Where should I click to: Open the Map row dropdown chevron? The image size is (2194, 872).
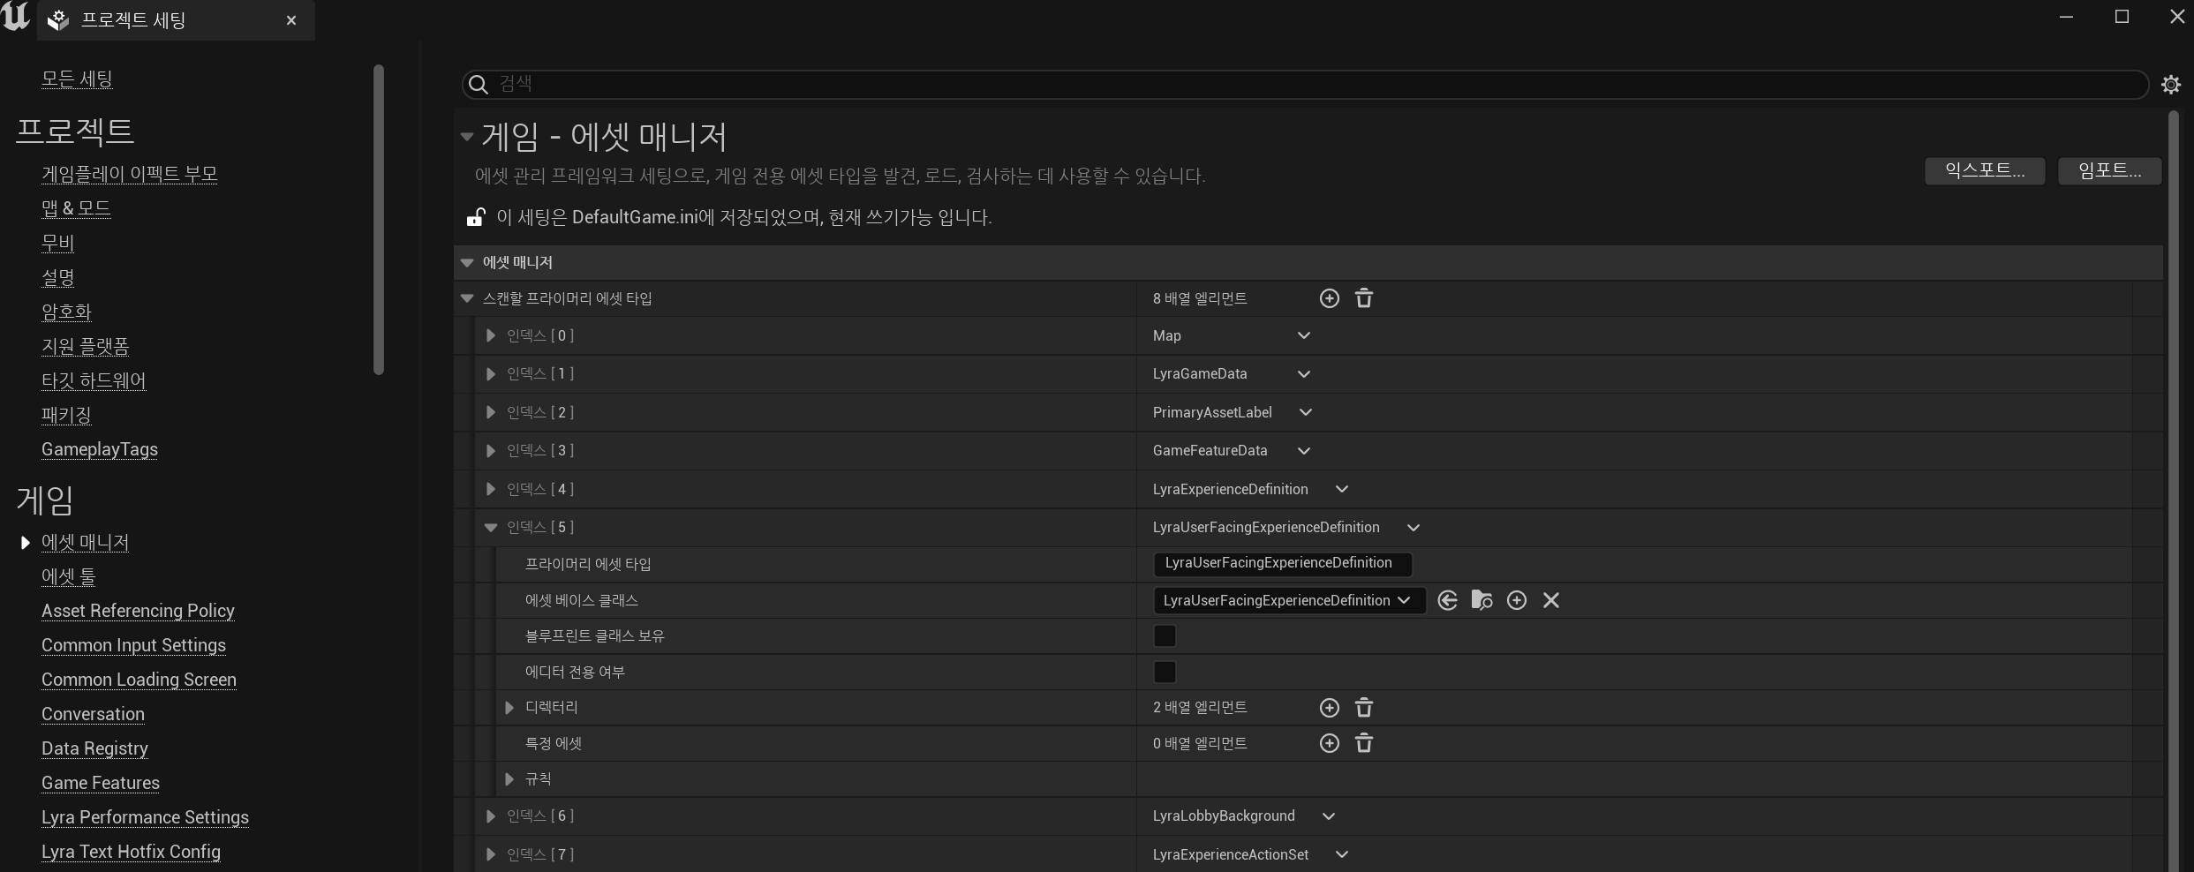1304,335
